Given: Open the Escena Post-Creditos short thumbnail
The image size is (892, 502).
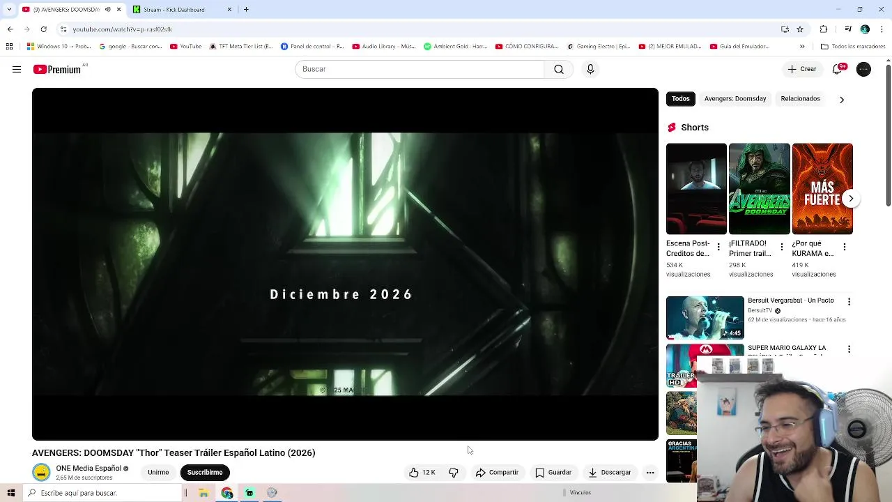Looking at the screenshot, I should tap(696, 189).
